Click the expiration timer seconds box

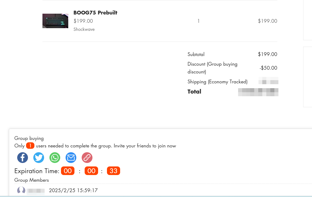click(x=113, y=171)
